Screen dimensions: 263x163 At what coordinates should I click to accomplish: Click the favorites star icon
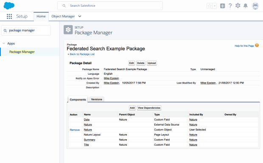210,6
